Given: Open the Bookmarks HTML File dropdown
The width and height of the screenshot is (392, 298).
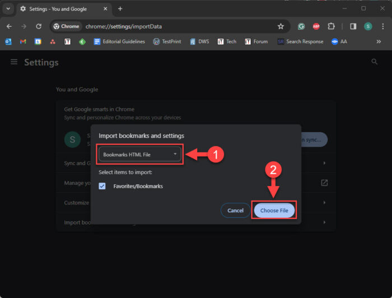Looking at the screenshot, I should (140, 155).
